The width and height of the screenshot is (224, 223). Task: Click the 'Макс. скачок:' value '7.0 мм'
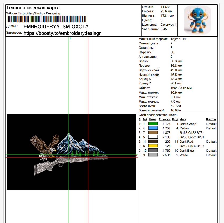click(x=175, y=102)
